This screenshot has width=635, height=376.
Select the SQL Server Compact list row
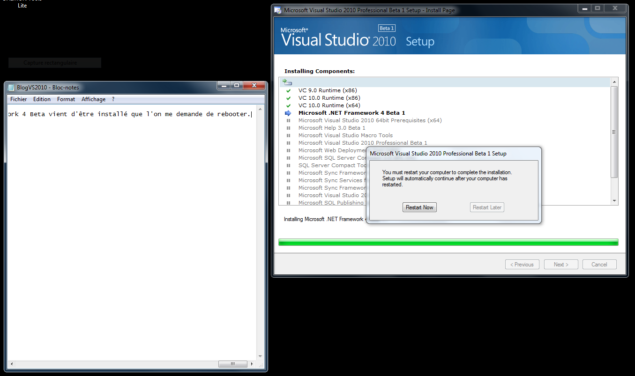(x=333, y=165)
